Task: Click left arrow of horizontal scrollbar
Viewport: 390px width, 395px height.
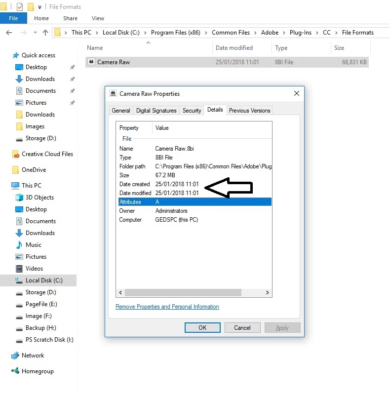Action: click(x=120, y=292)
